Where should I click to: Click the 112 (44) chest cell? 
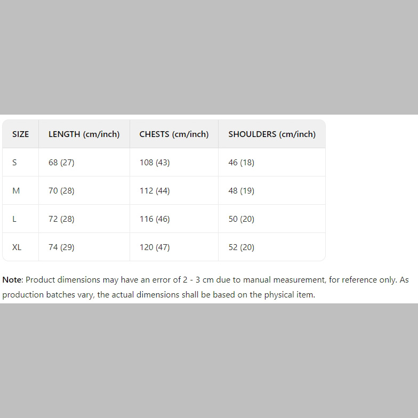point(155,191)
